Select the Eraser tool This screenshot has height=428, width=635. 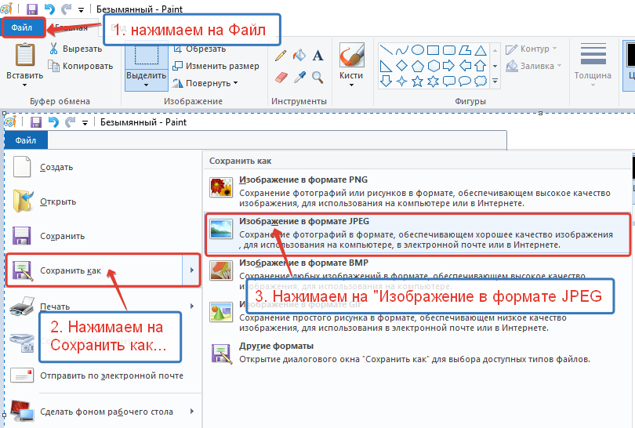coord(281,77)
